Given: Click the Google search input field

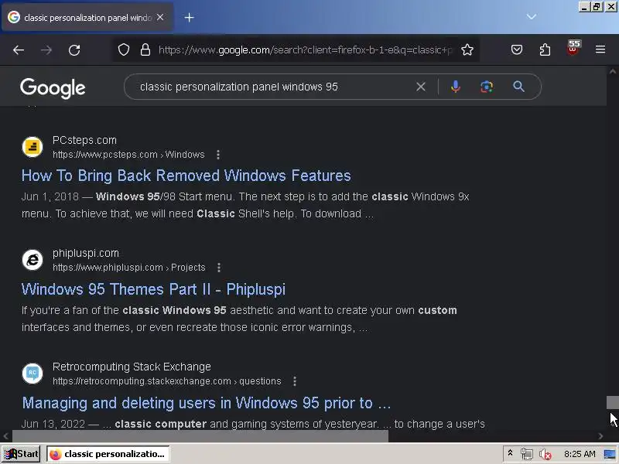Looking at the screenshot, I should click(x=275, y=87).
